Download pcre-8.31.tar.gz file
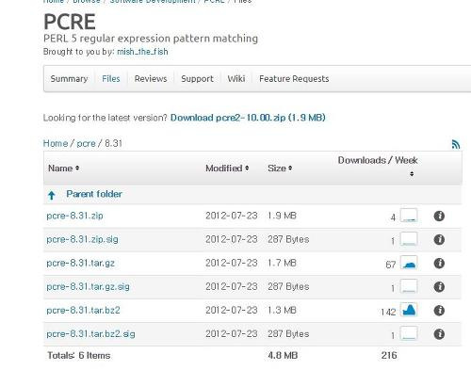The height and width of the screenshot is (370, 471). pyautogui.click(x=80, y=263)
